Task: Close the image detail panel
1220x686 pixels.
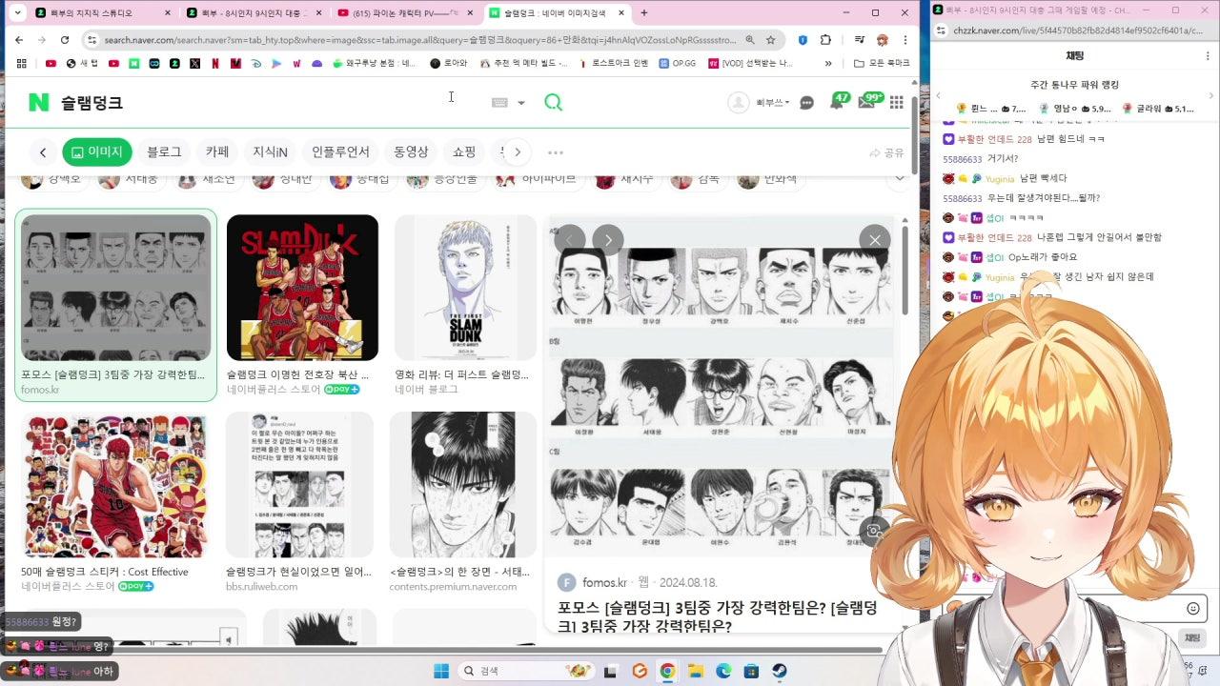Action: [875, 239]
